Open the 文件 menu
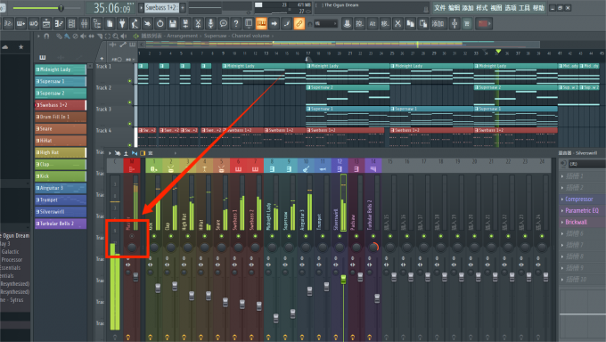Image resolution: width=606 pixels, height=342 pixels. point(440,8)
